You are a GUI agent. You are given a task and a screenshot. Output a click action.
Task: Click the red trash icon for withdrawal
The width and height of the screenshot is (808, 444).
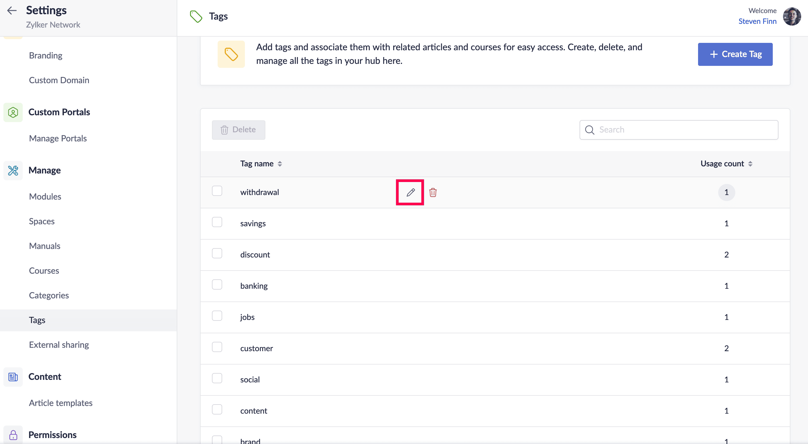click(x=433, y=192)
